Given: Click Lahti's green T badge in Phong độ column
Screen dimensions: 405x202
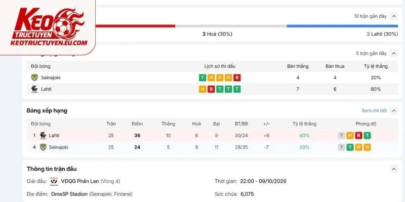Looking at the screenshot, I should (367, 135).
